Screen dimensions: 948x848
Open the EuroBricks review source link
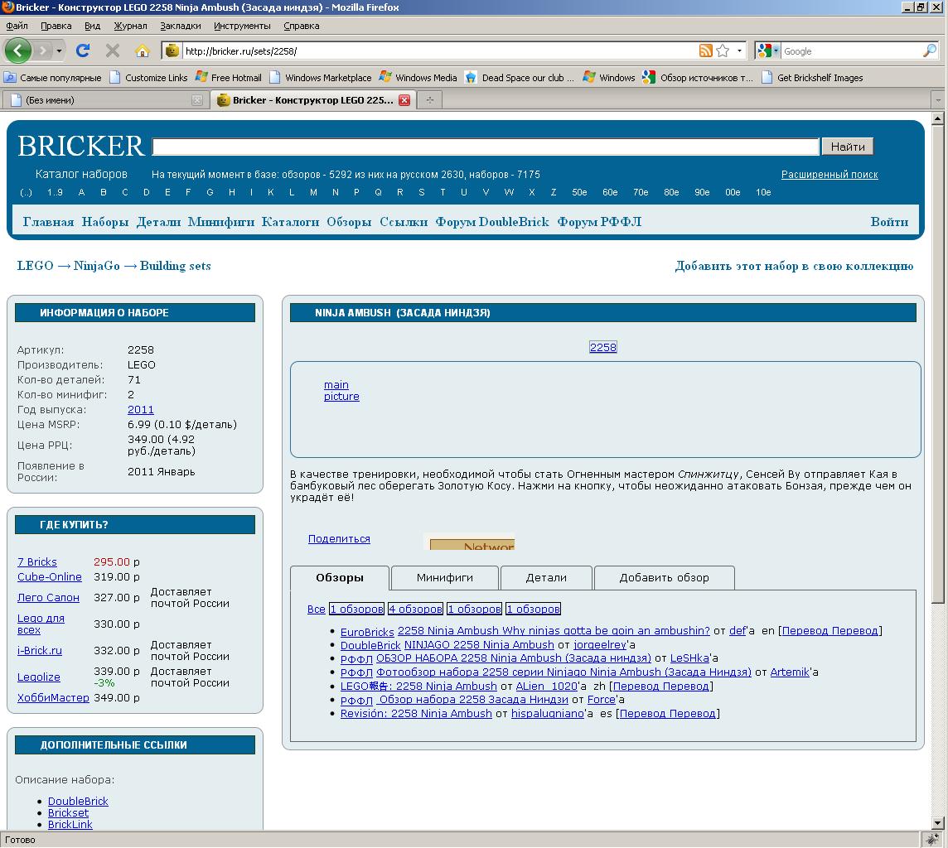tap(367, 632)
